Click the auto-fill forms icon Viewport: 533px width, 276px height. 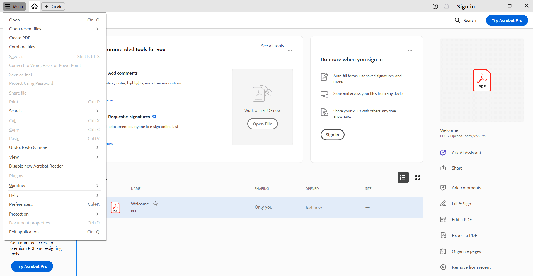(x=324, y=77)
